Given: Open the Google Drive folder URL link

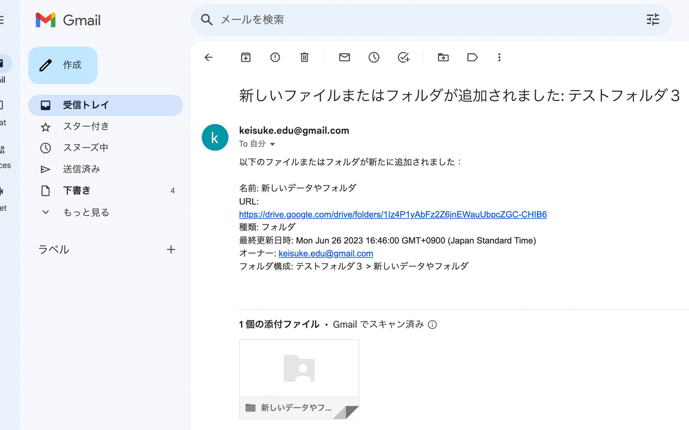Looking at the screenshot, I should coord(393,215).
